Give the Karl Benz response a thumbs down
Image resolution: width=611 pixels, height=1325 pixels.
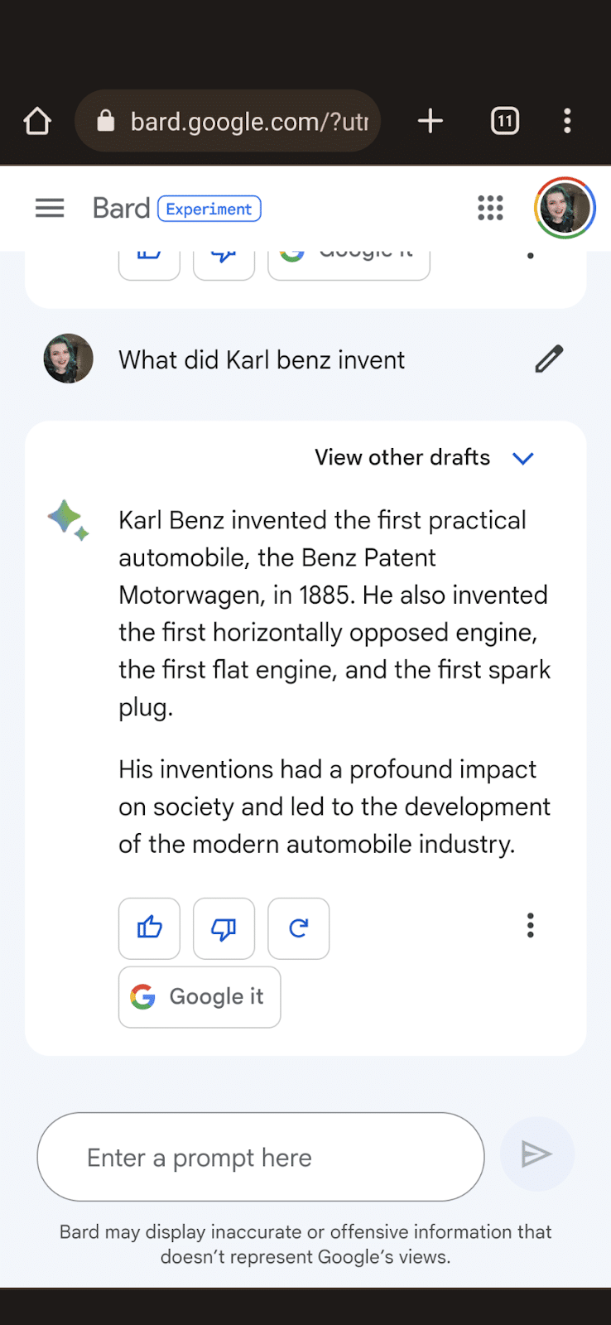224,928
